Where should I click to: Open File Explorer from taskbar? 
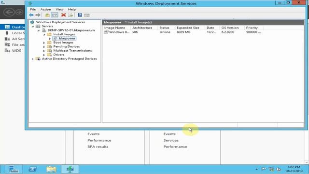51,169
